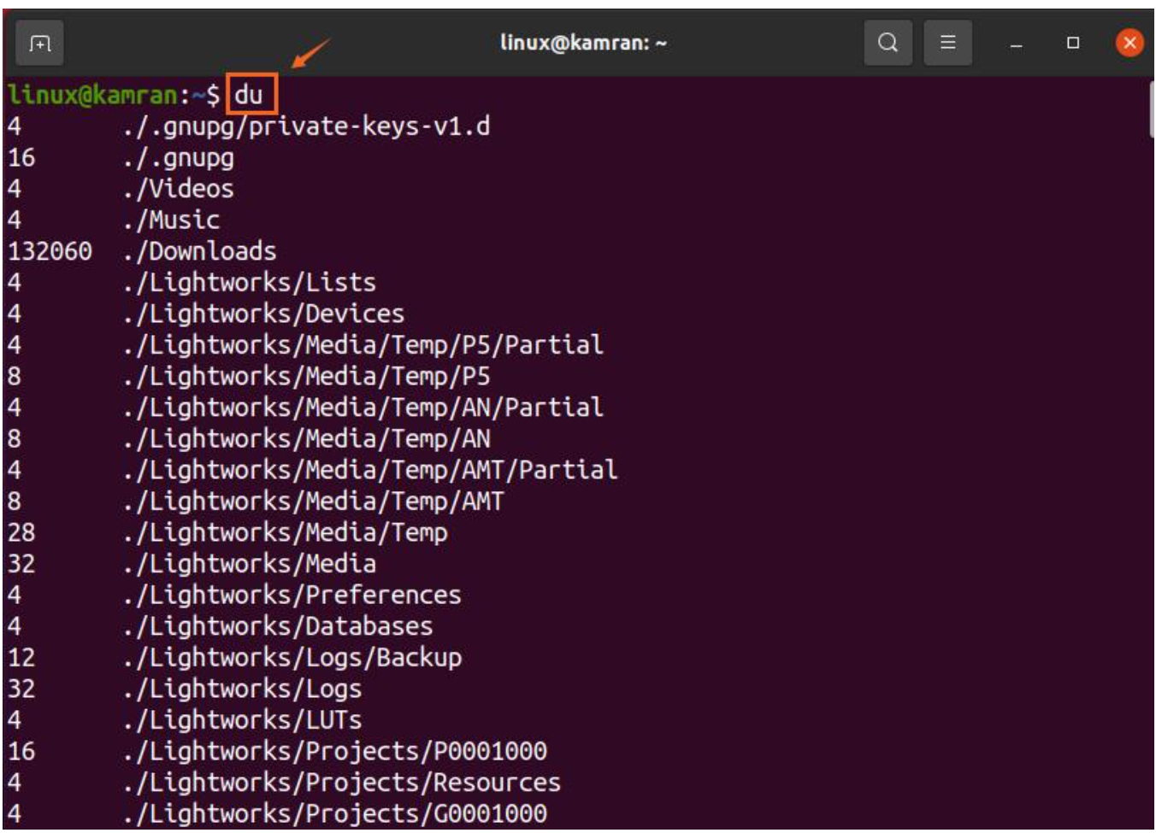Click the ./Lightworks/Logs/Backup path
The image size is (1156, 833).
pyautogui.click(x=292, y=658)
